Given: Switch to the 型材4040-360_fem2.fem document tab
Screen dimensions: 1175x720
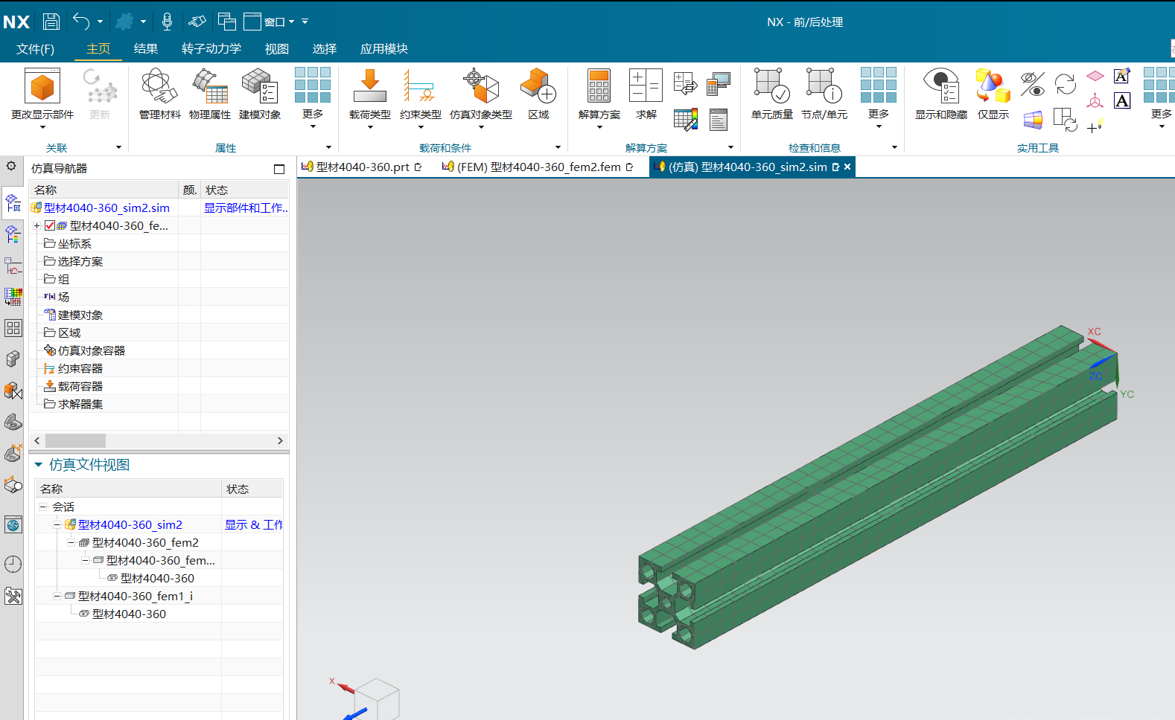Looking at the screenshot, I should [x=538, y=167].
